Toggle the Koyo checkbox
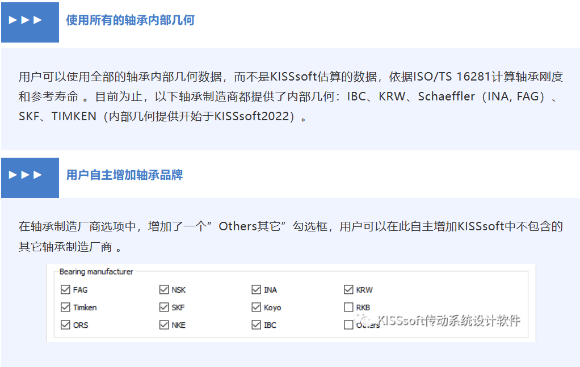The height and width of the screenshot is (367, 580). click(257, 307)
